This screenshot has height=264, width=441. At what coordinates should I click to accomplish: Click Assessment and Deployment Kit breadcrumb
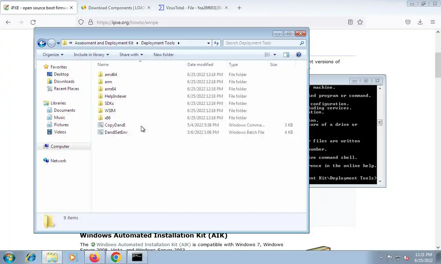104,43
